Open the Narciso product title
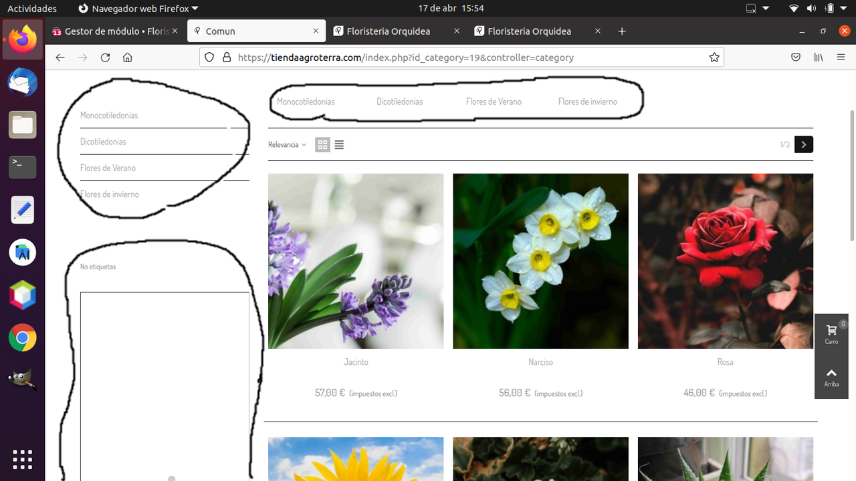 click(540, 362)
